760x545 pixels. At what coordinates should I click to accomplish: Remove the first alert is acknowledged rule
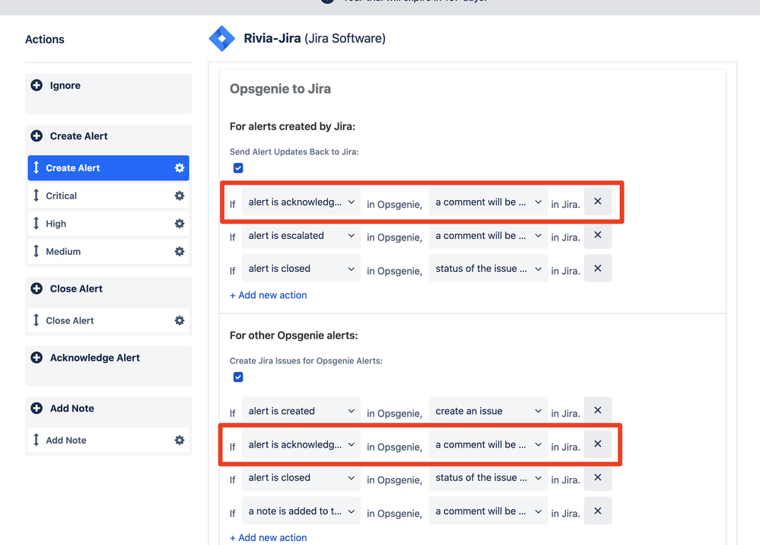pos(598,202)
